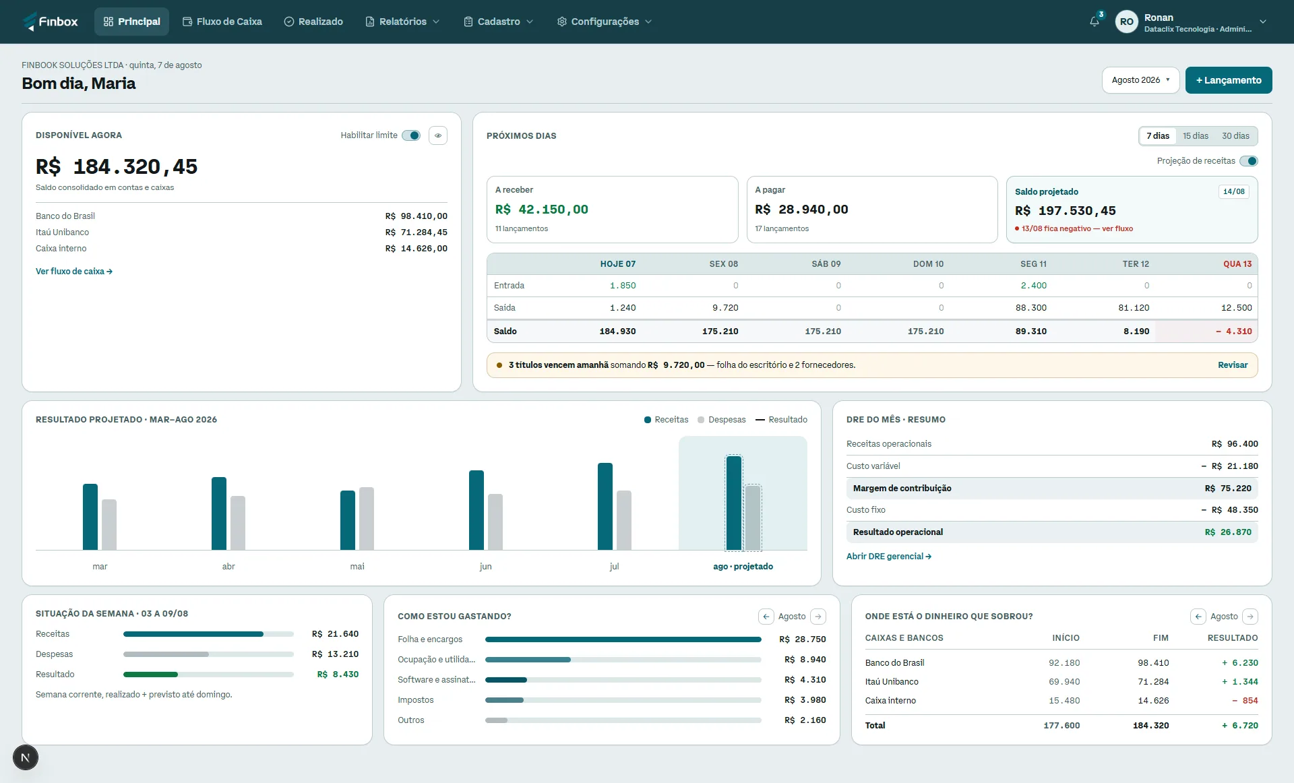Open Ver fluxo de caixa link

pos(74,272)
